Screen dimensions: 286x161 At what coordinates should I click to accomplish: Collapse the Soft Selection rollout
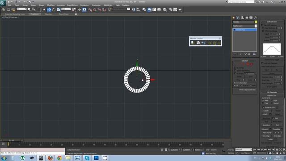coord(272,22)
